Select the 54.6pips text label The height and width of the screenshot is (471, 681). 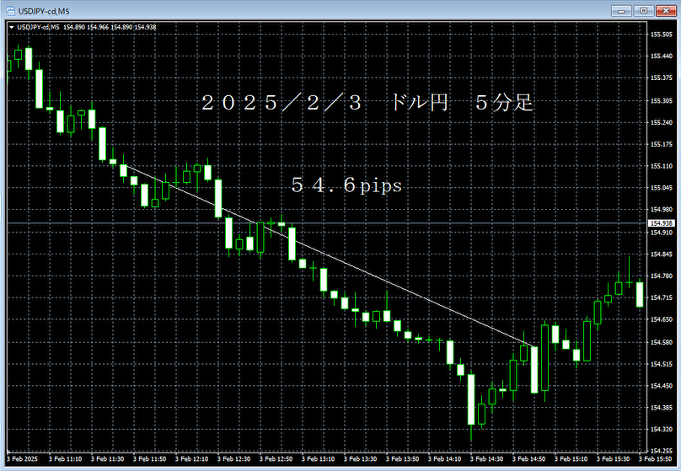click(346, 185)
